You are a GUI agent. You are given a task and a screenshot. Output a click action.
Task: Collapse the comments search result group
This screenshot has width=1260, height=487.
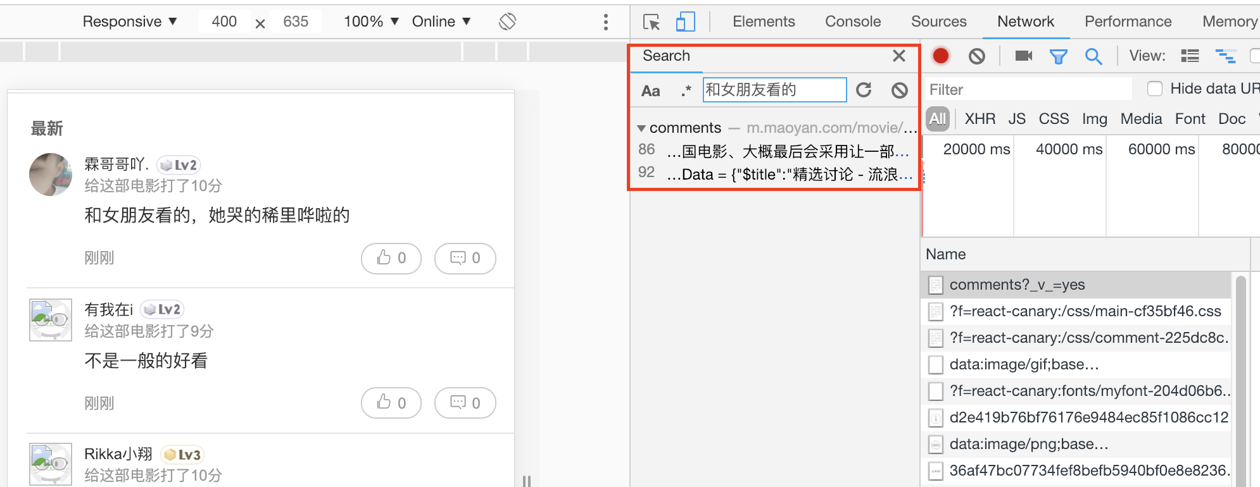pos(641,128)
